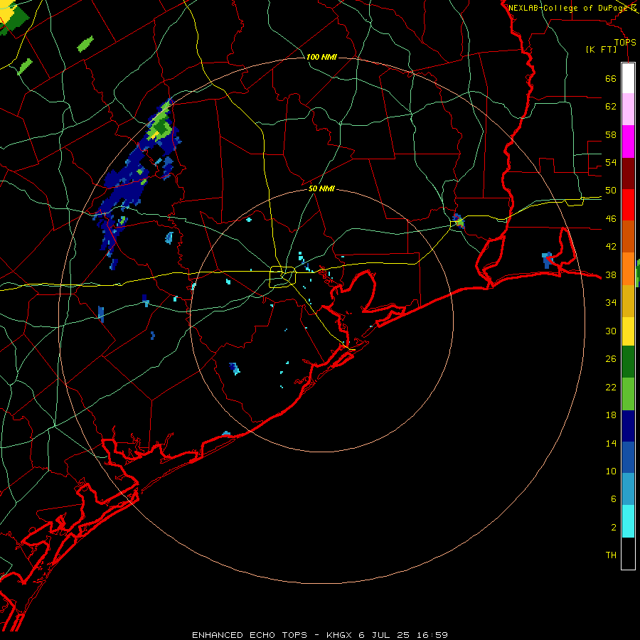The image size is (640, 640).
Task: Click legend value 38
Action: [x=611, y=274]
